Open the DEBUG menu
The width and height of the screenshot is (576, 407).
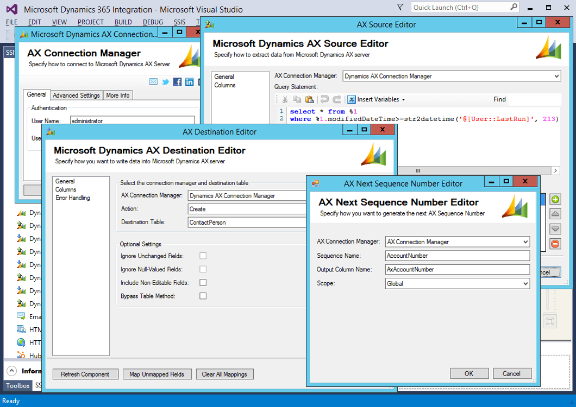pyautogui.click(x=153, y=22)
